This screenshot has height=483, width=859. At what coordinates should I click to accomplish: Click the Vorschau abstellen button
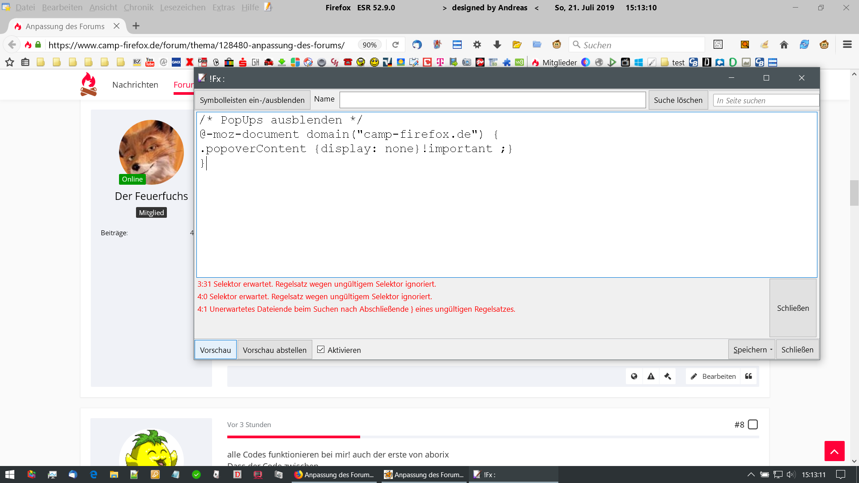[x=274, y=350]
